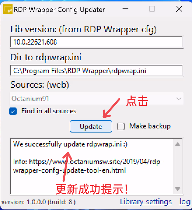
Task: Toggle the Find in all sources checkbox
Action: [13, 111]
